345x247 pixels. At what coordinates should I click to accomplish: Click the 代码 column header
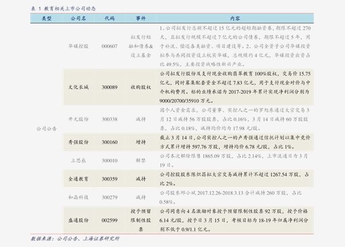tap(110, 19)
